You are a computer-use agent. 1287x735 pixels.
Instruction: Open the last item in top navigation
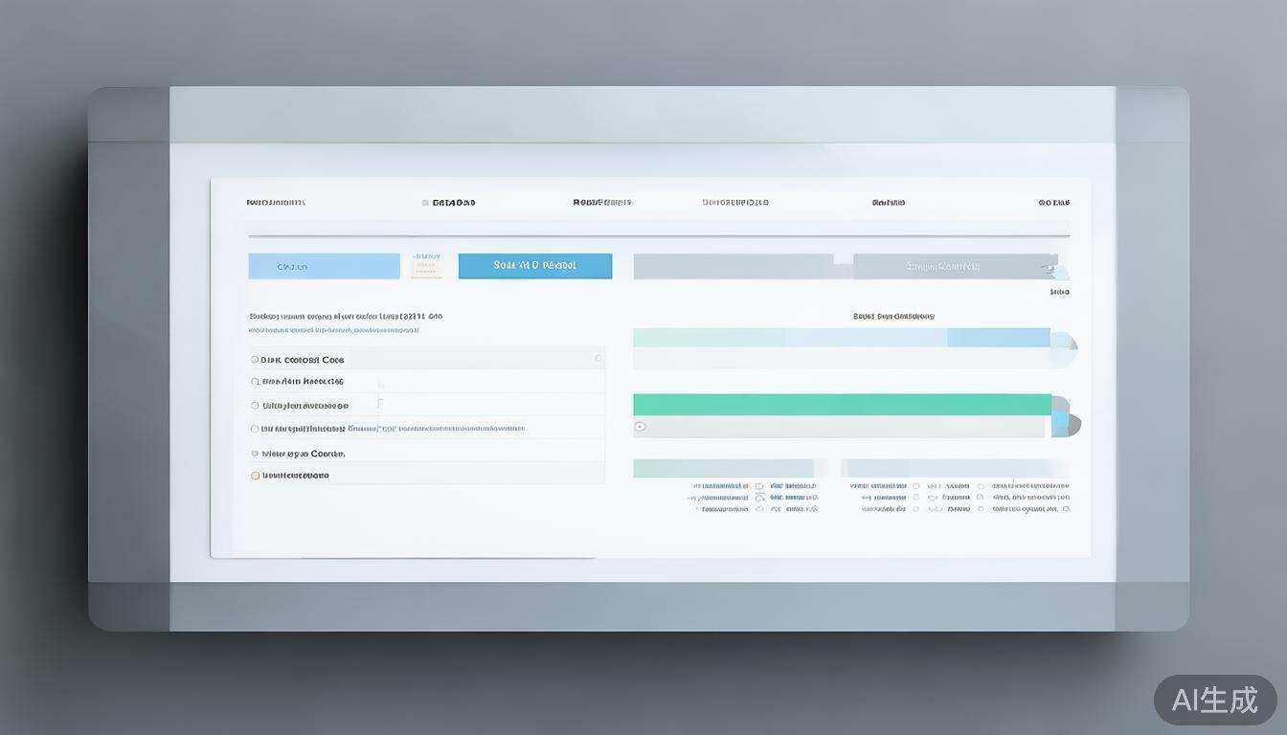(1053, 203)
